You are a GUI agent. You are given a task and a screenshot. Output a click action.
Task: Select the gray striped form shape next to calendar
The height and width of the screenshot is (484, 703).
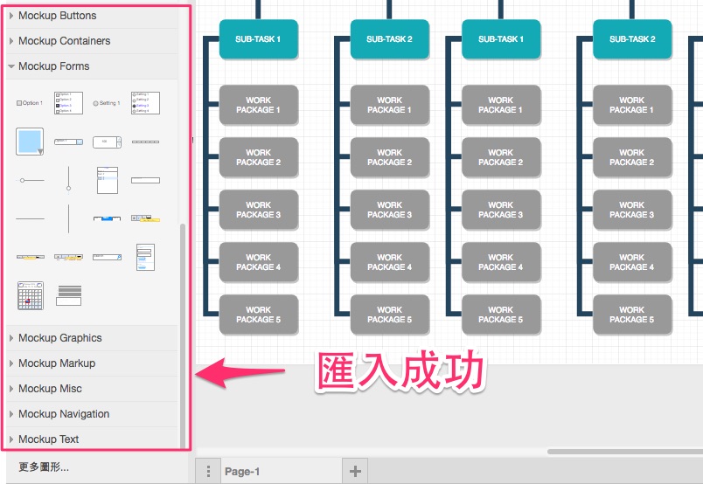[x=68, y=296]
